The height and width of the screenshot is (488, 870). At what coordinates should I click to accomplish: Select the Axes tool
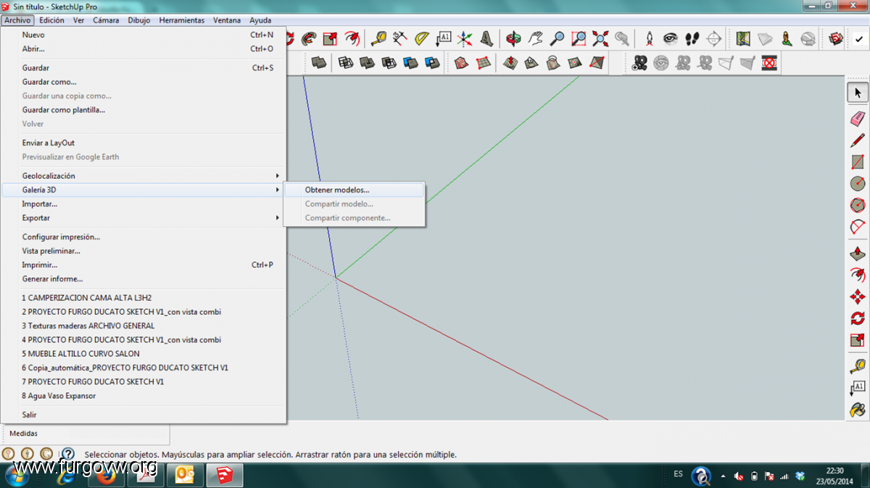[x=465, y=38]
